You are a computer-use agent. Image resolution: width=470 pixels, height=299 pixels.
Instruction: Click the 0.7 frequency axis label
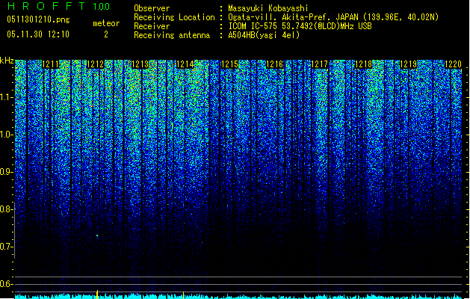[6, 247]
